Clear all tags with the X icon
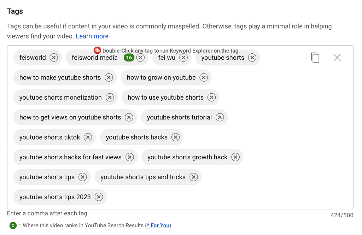 pyautogui.click(x=337, y=57)
